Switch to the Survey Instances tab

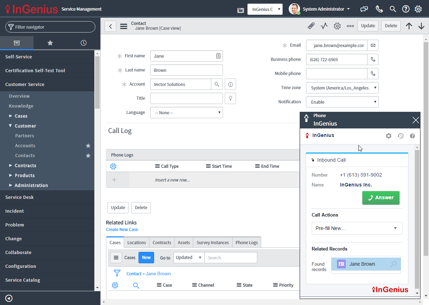pyautogui.click(x=212, y=242)
